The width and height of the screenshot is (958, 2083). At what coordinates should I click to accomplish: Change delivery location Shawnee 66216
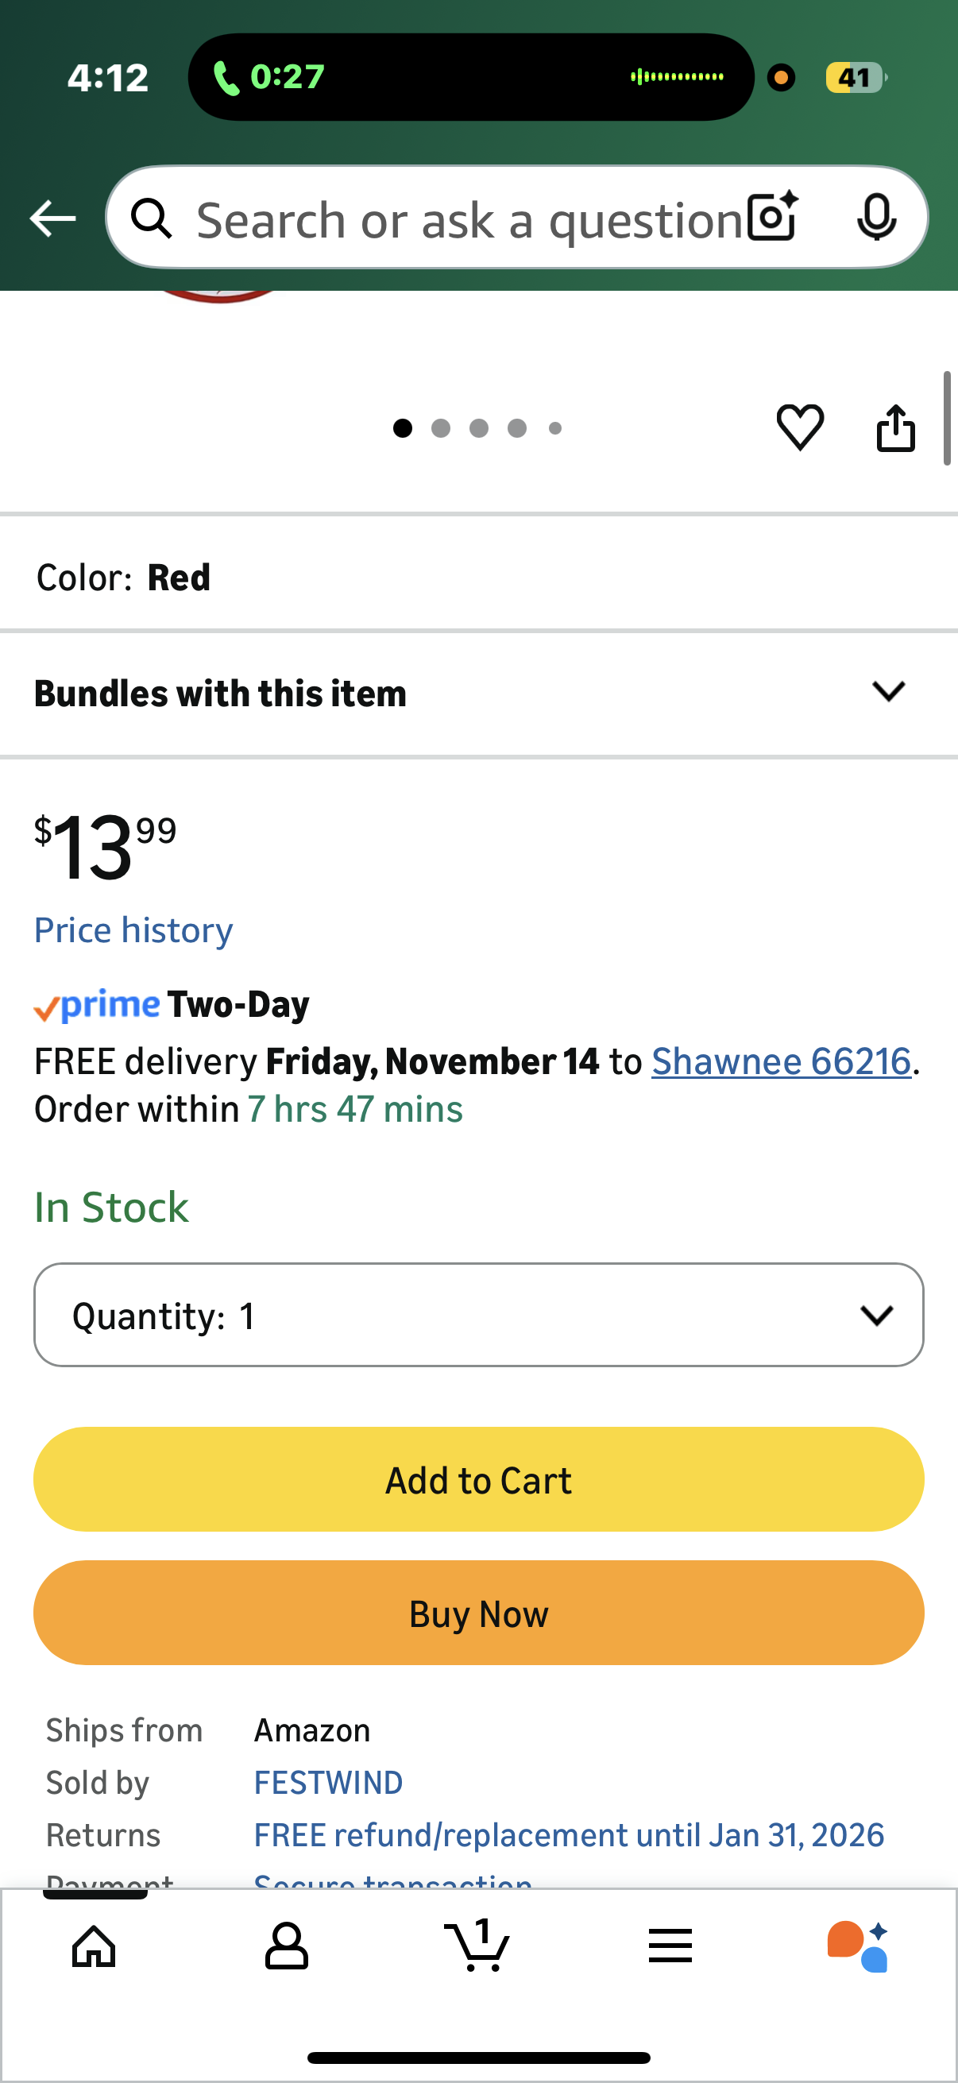point(780,1061)
